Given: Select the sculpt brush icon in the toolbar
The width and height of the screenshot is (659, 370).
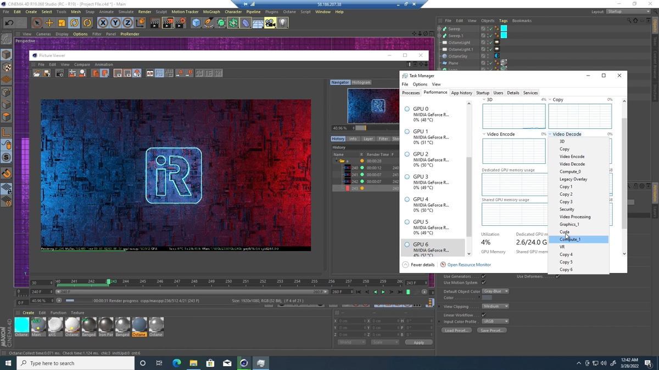Looking at the screenshot, I should click(x=208, y=22).
